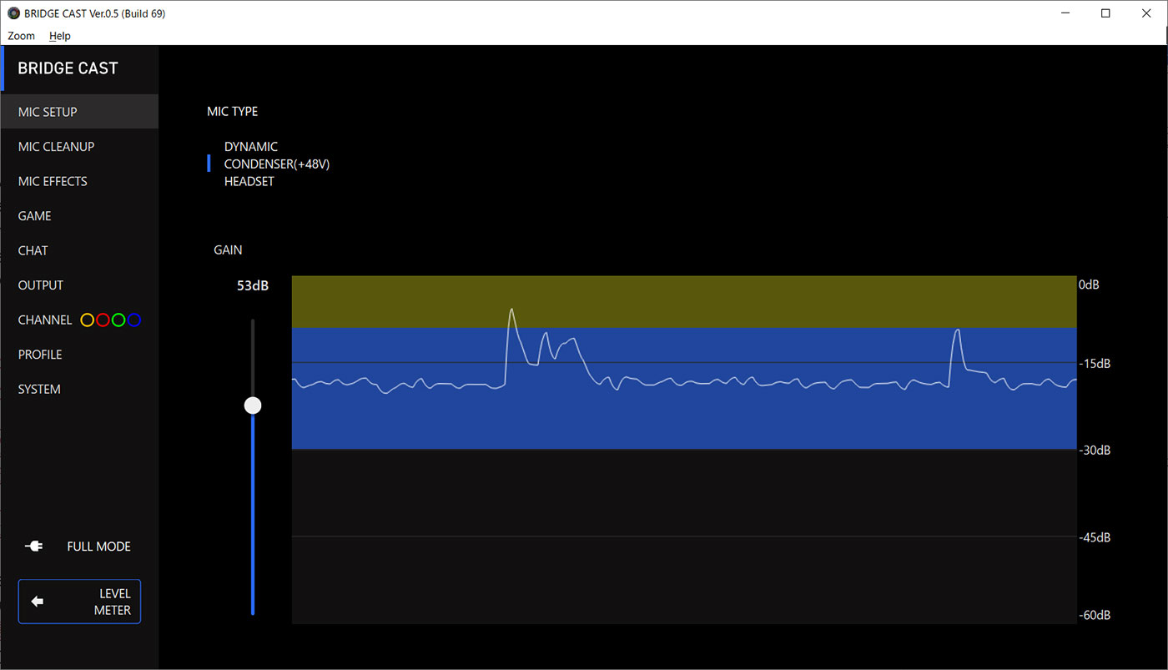Image resolution: width=1168 pixels, height=670 pixels.
Task: Select HEADSET mic type
Action: click(249, 181)
